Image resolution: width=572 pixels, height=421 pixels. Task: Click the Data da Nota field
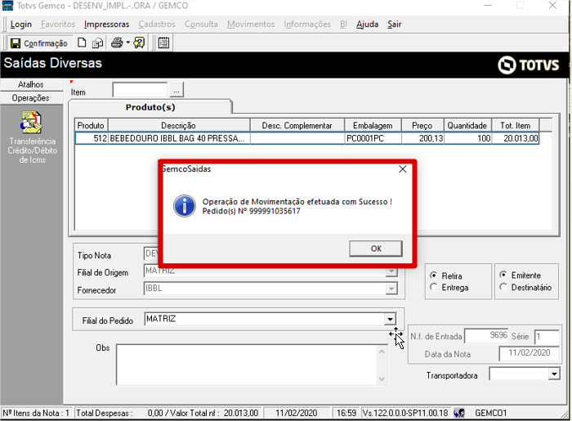(529, 353)
